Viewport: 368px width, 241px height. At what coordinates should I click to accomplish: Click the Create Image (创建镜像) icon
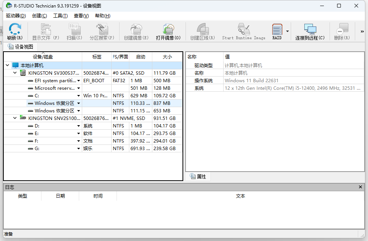(x=136, y=29)
